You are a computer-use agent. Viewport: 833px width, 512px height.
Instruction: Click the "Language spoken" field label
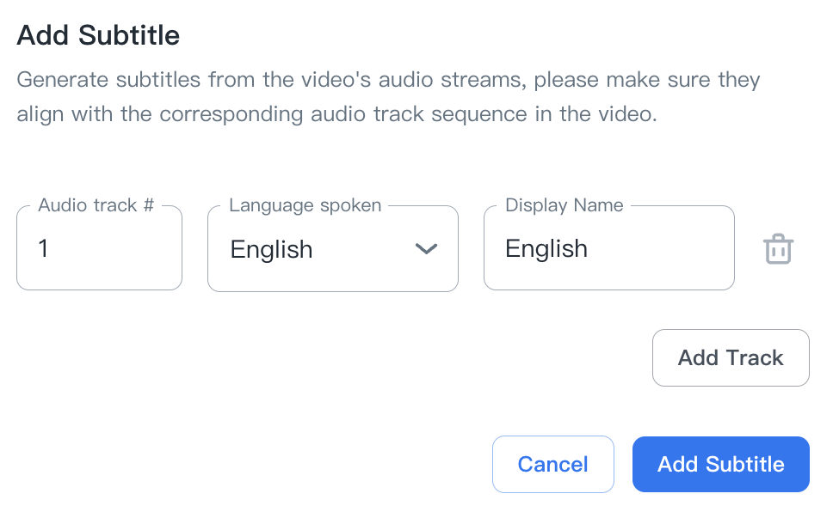pos(305,205)
